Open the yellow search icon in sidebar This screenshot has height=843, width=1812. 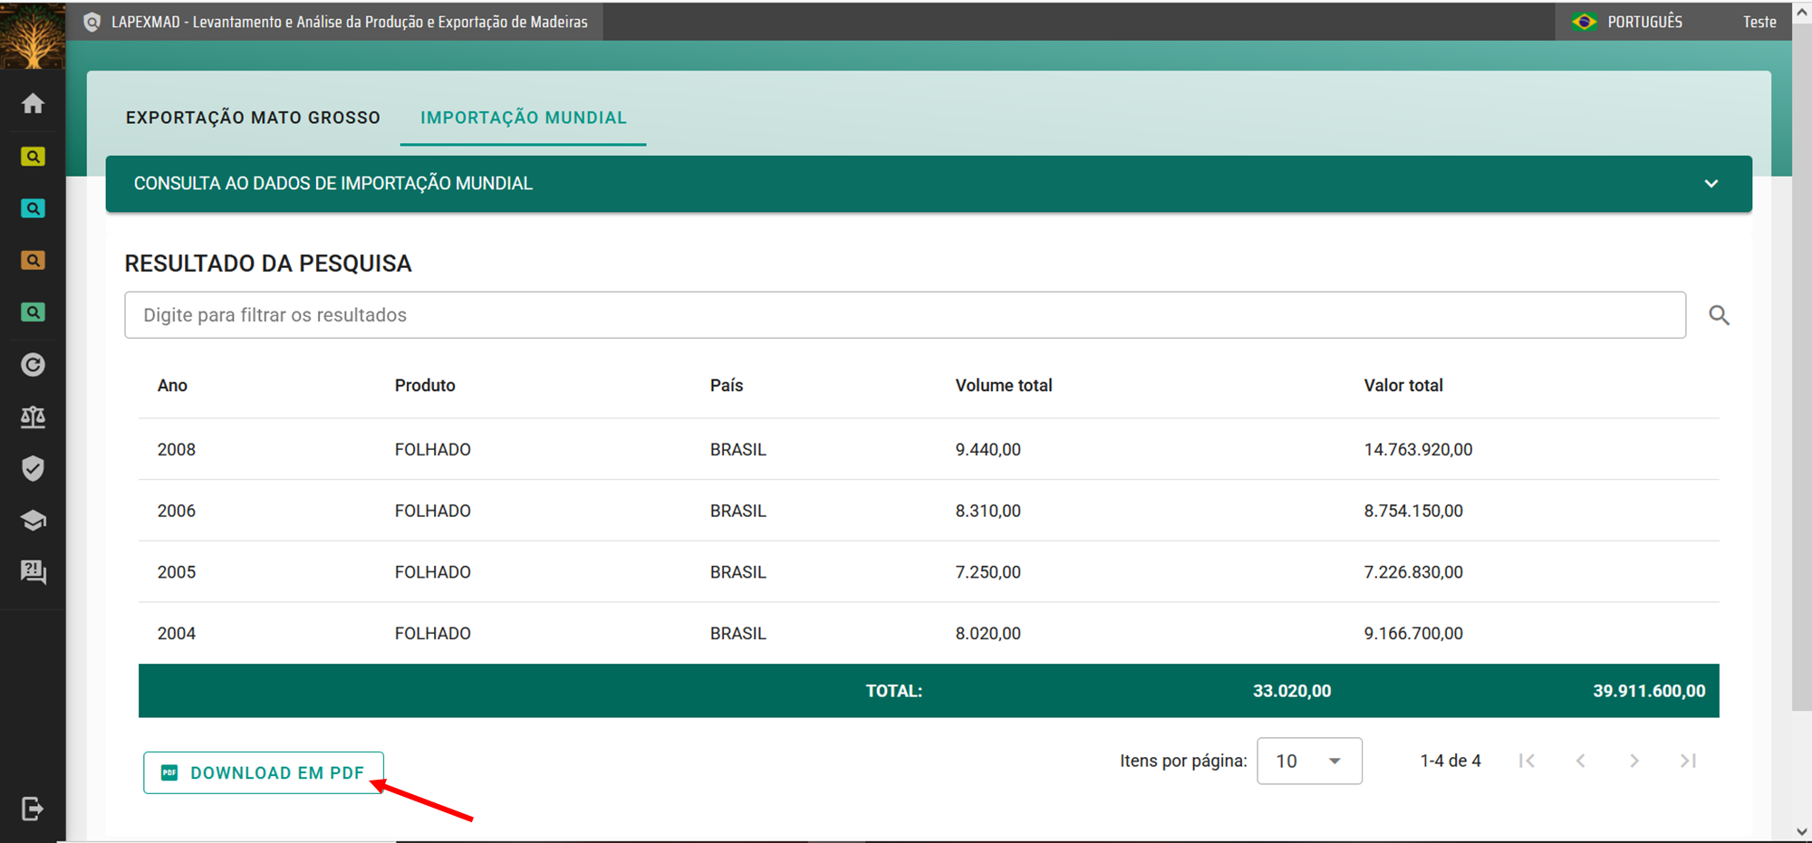click(33, 157)
